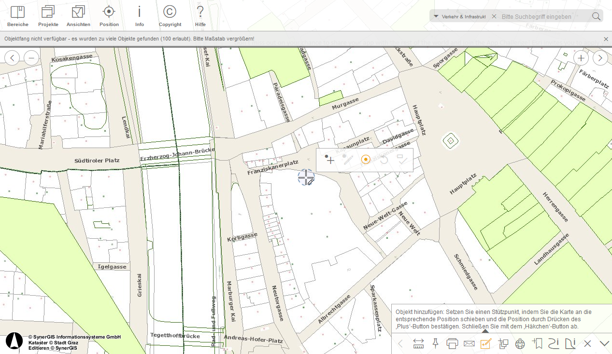
Task: Switch to the Ansichten section
Action: (78, 14)
